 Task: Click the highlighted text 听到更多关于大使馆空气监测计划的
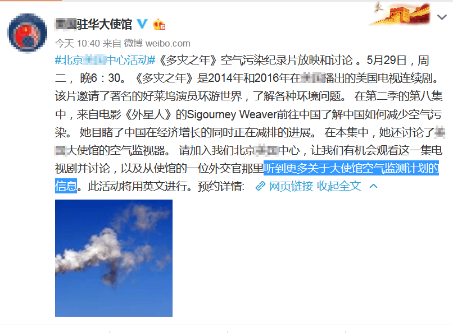[351, 168]
